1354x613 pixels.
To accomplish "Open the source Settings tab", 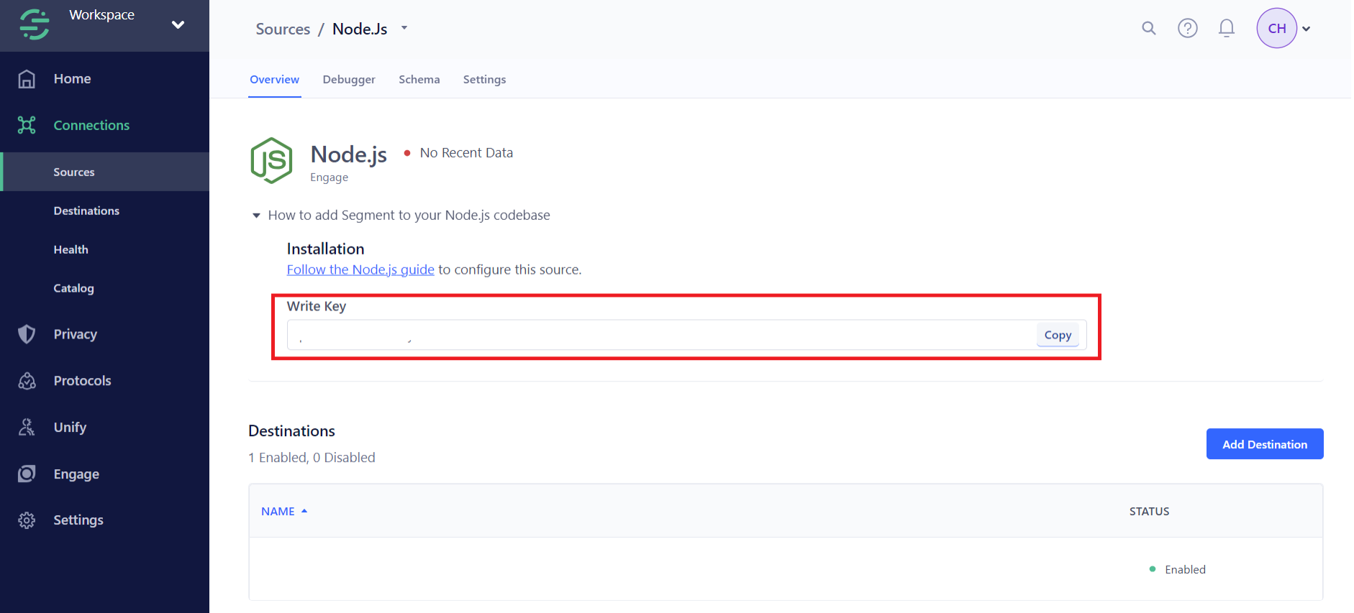I will [484, 80].
